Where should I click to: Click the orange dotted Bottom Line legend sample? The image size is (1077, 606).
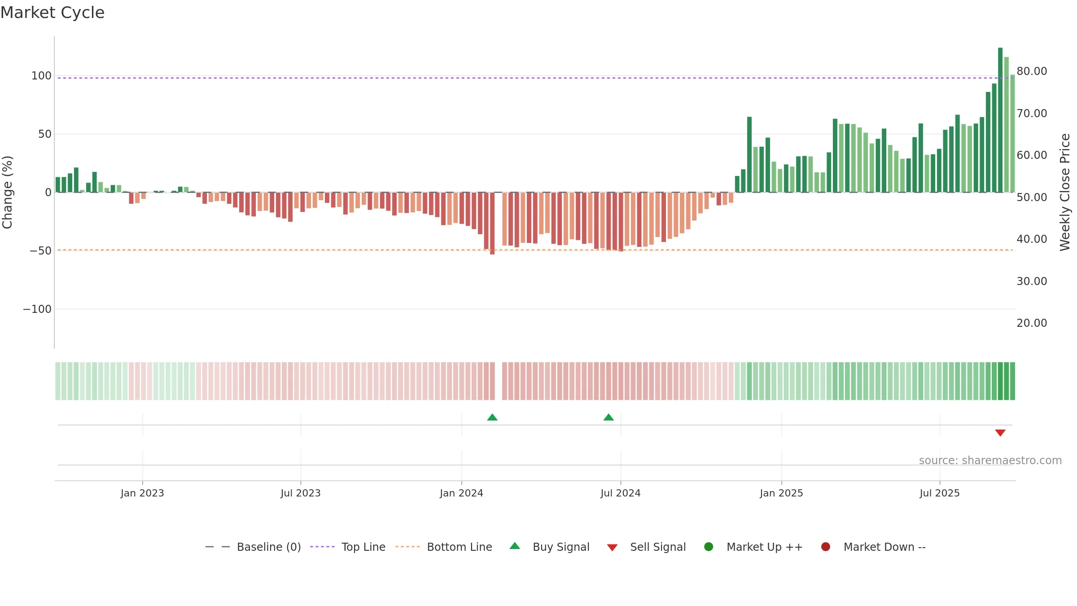(407, 547)
